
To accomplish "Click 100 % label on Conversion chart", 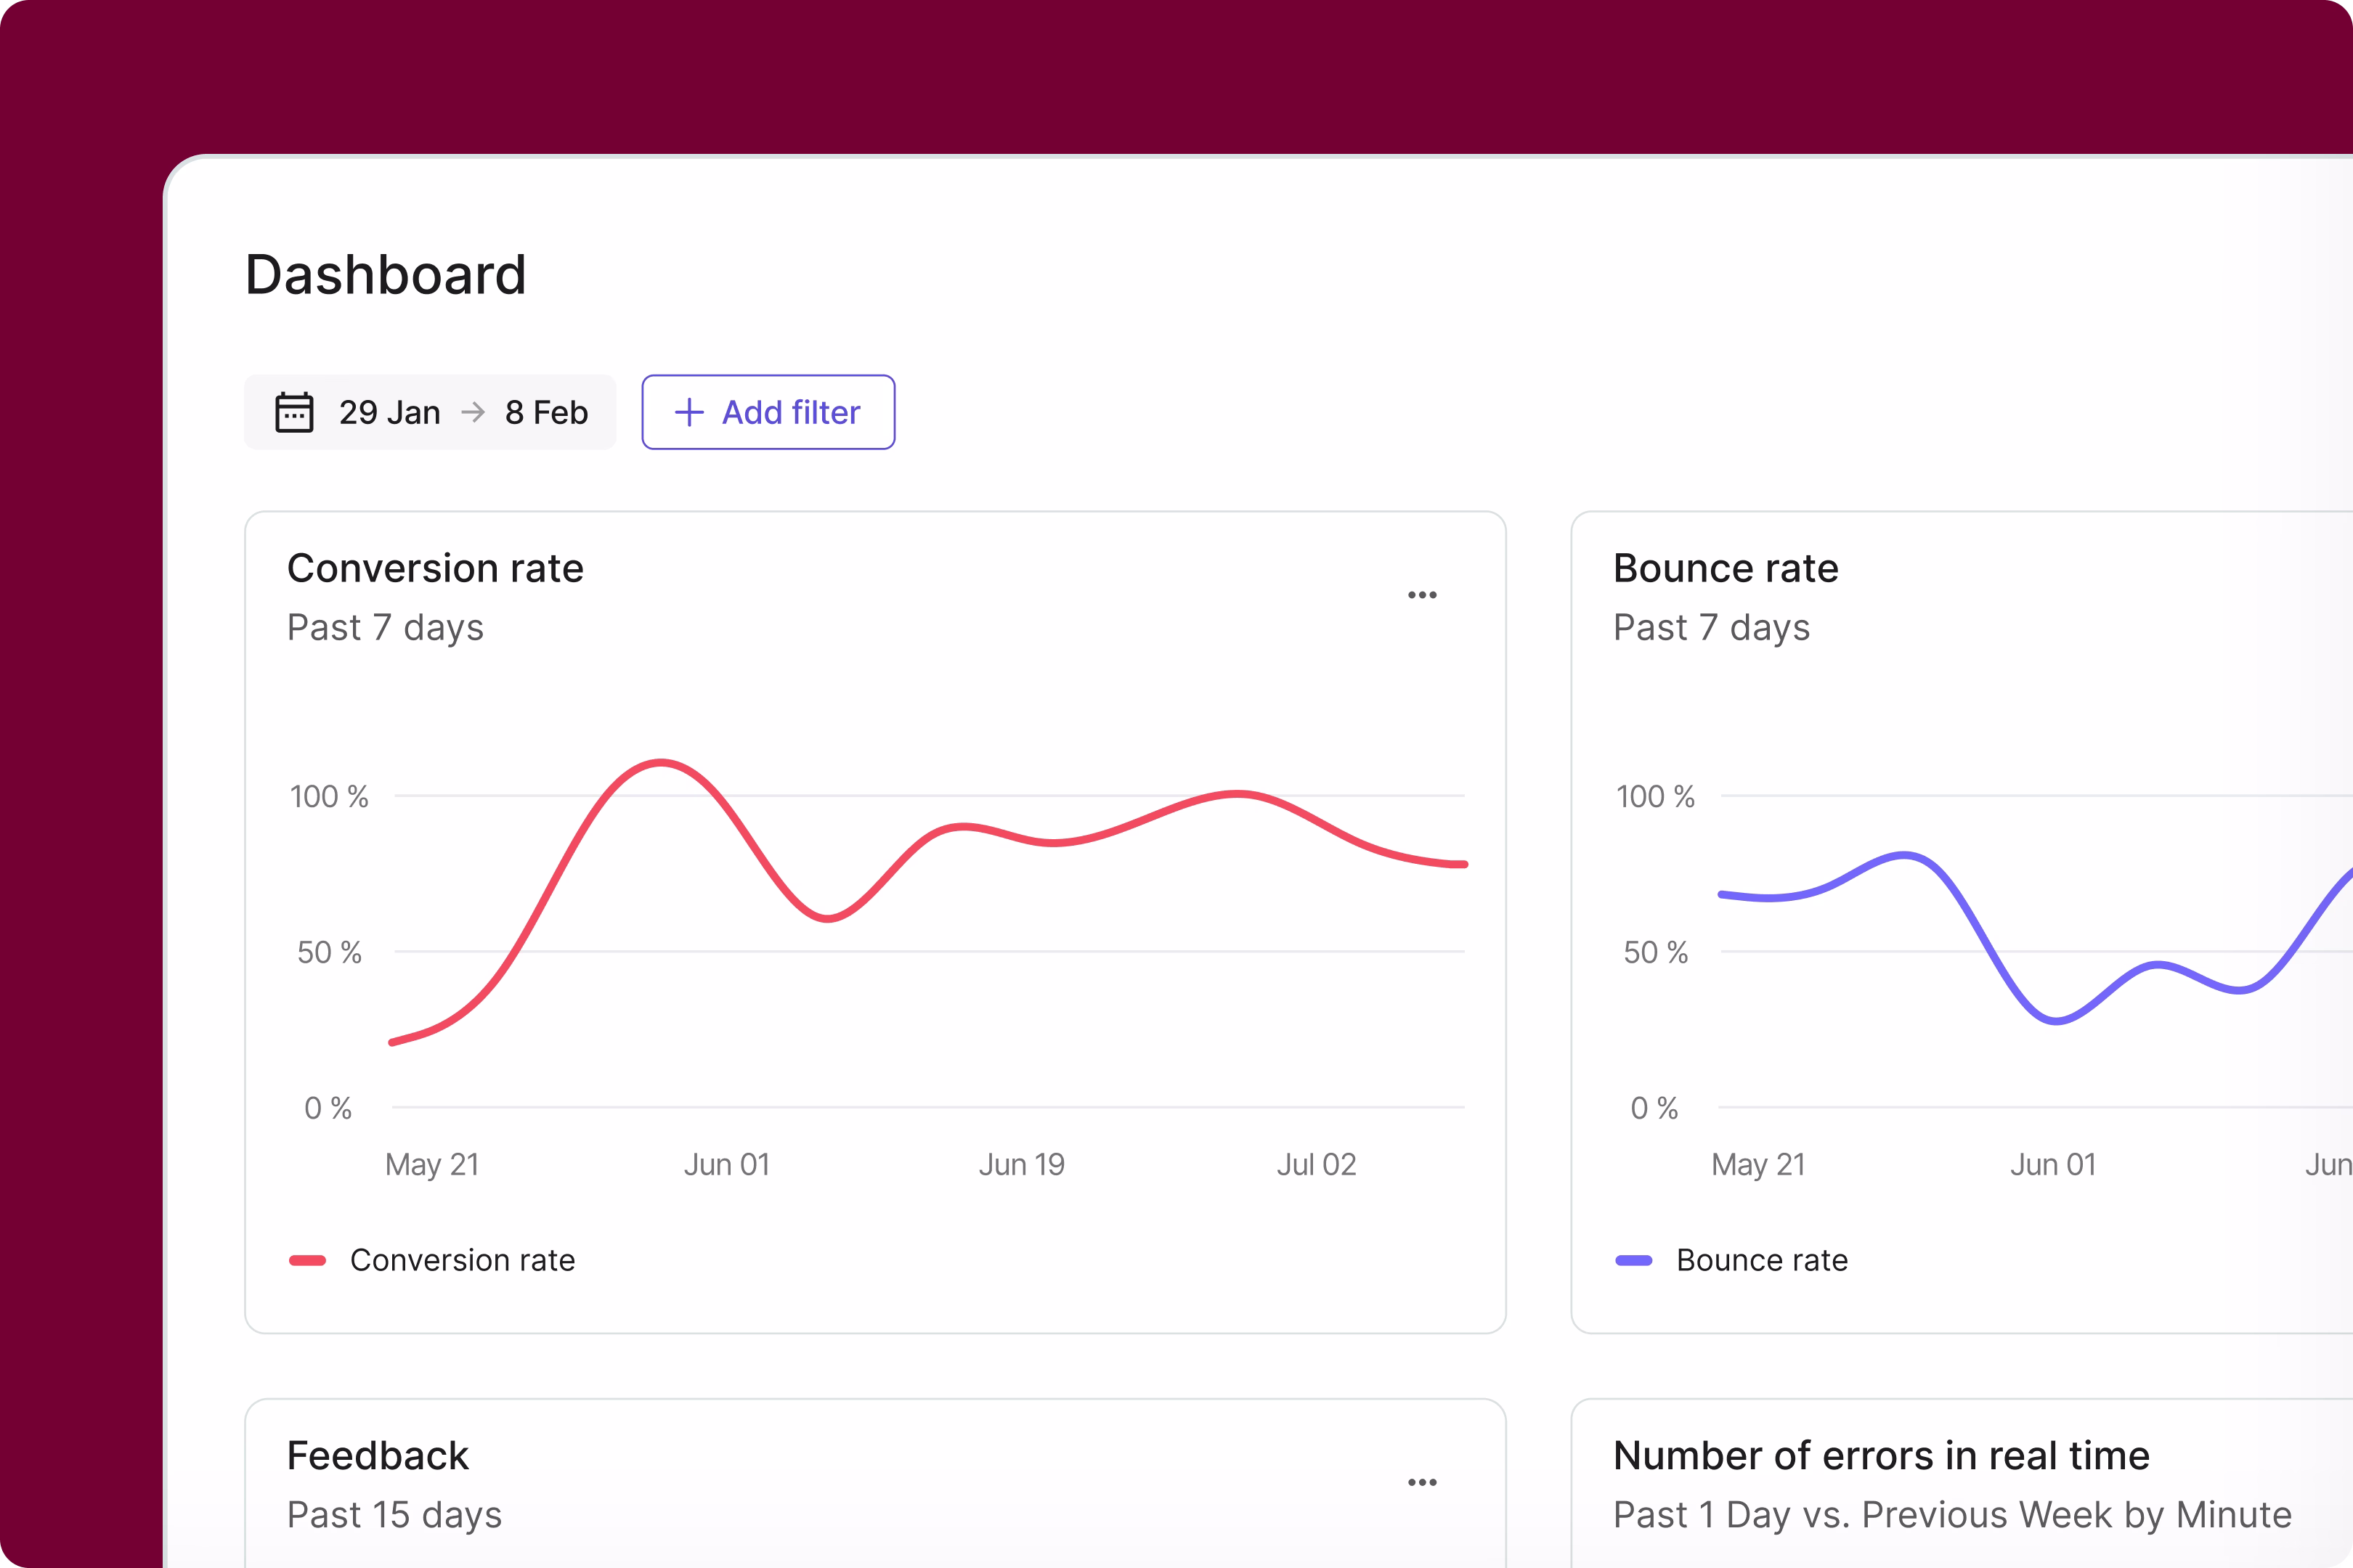I will pos(329,797).
